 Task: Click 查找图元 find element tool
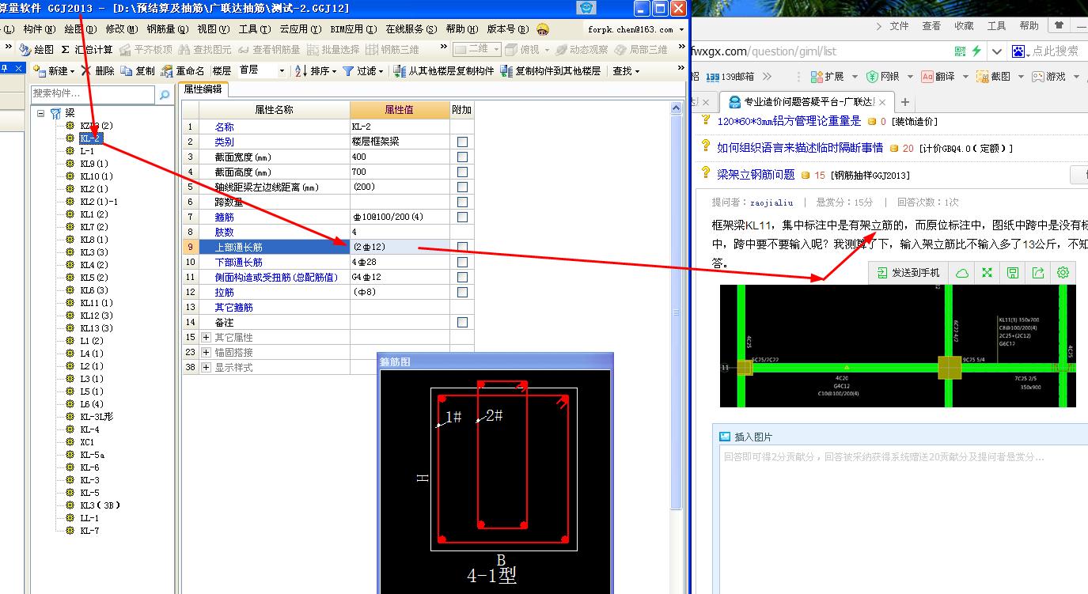(206, 49)
